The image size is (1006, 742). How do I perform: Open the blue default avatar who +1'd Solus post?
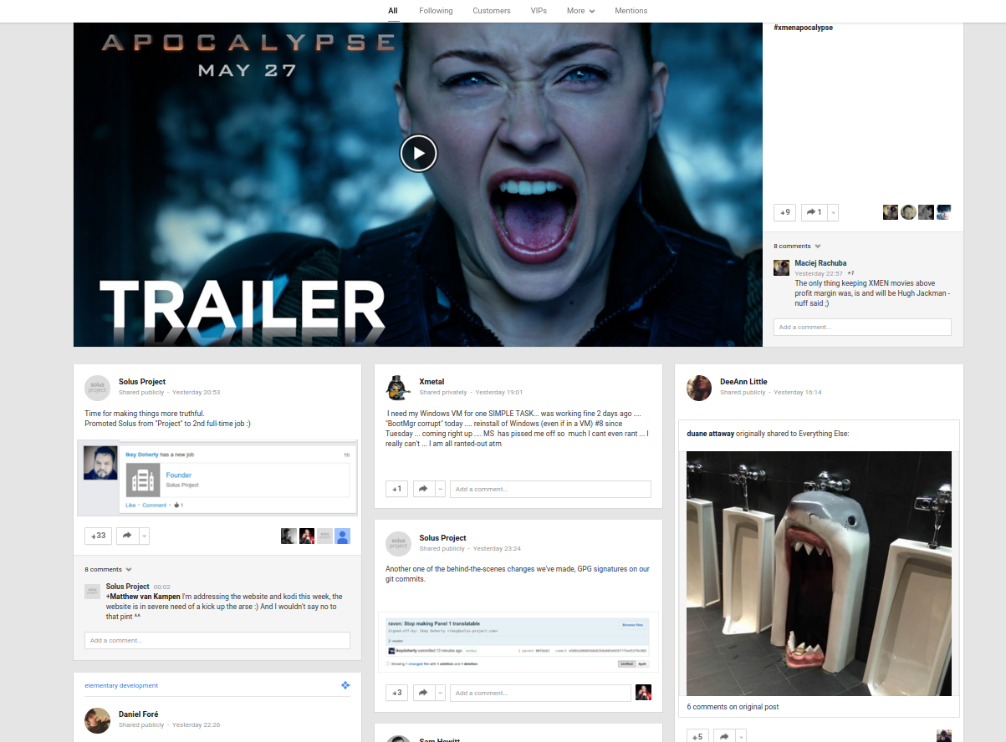(343, 536)
